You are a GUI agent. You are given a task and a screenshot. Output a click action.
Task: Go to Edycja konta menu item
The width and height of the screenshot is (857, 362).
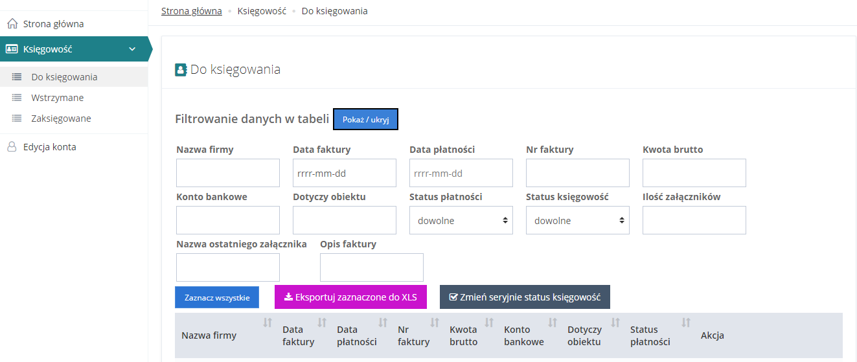49,147
